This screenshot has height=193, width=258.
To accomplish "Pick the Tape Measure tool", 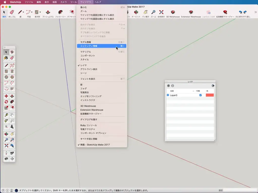I will [x=6, y=115].
